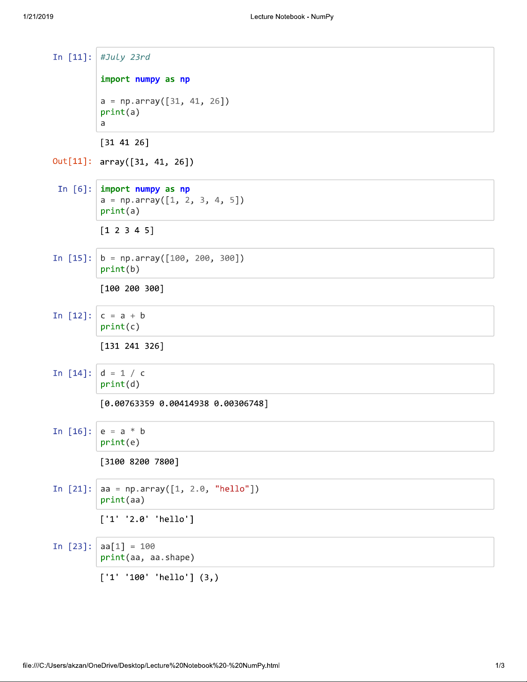Focus the cell containing the "hello" string array

tap(295, 494)
